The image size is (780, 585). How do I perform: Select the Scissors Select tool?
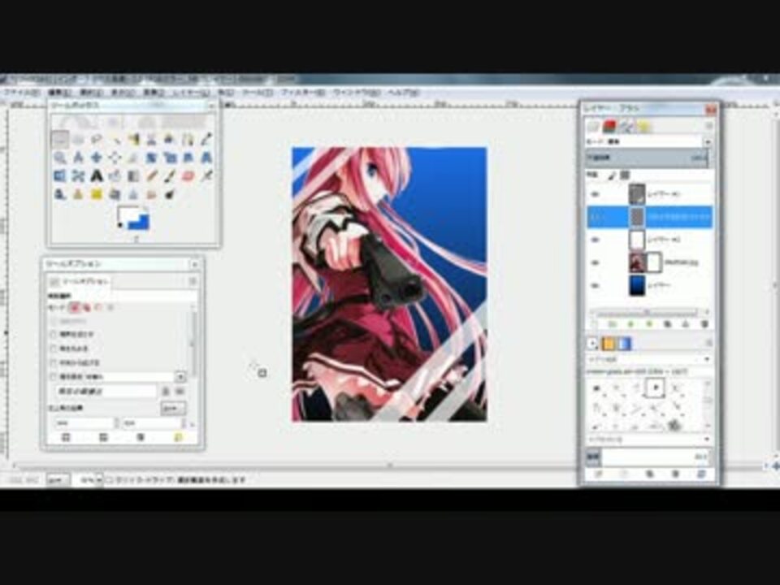[152, 140]
